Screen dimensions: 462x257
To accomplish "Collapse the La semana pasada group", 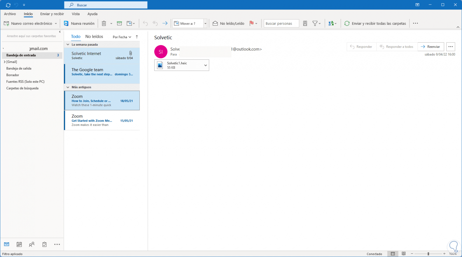I will (68, 45).
